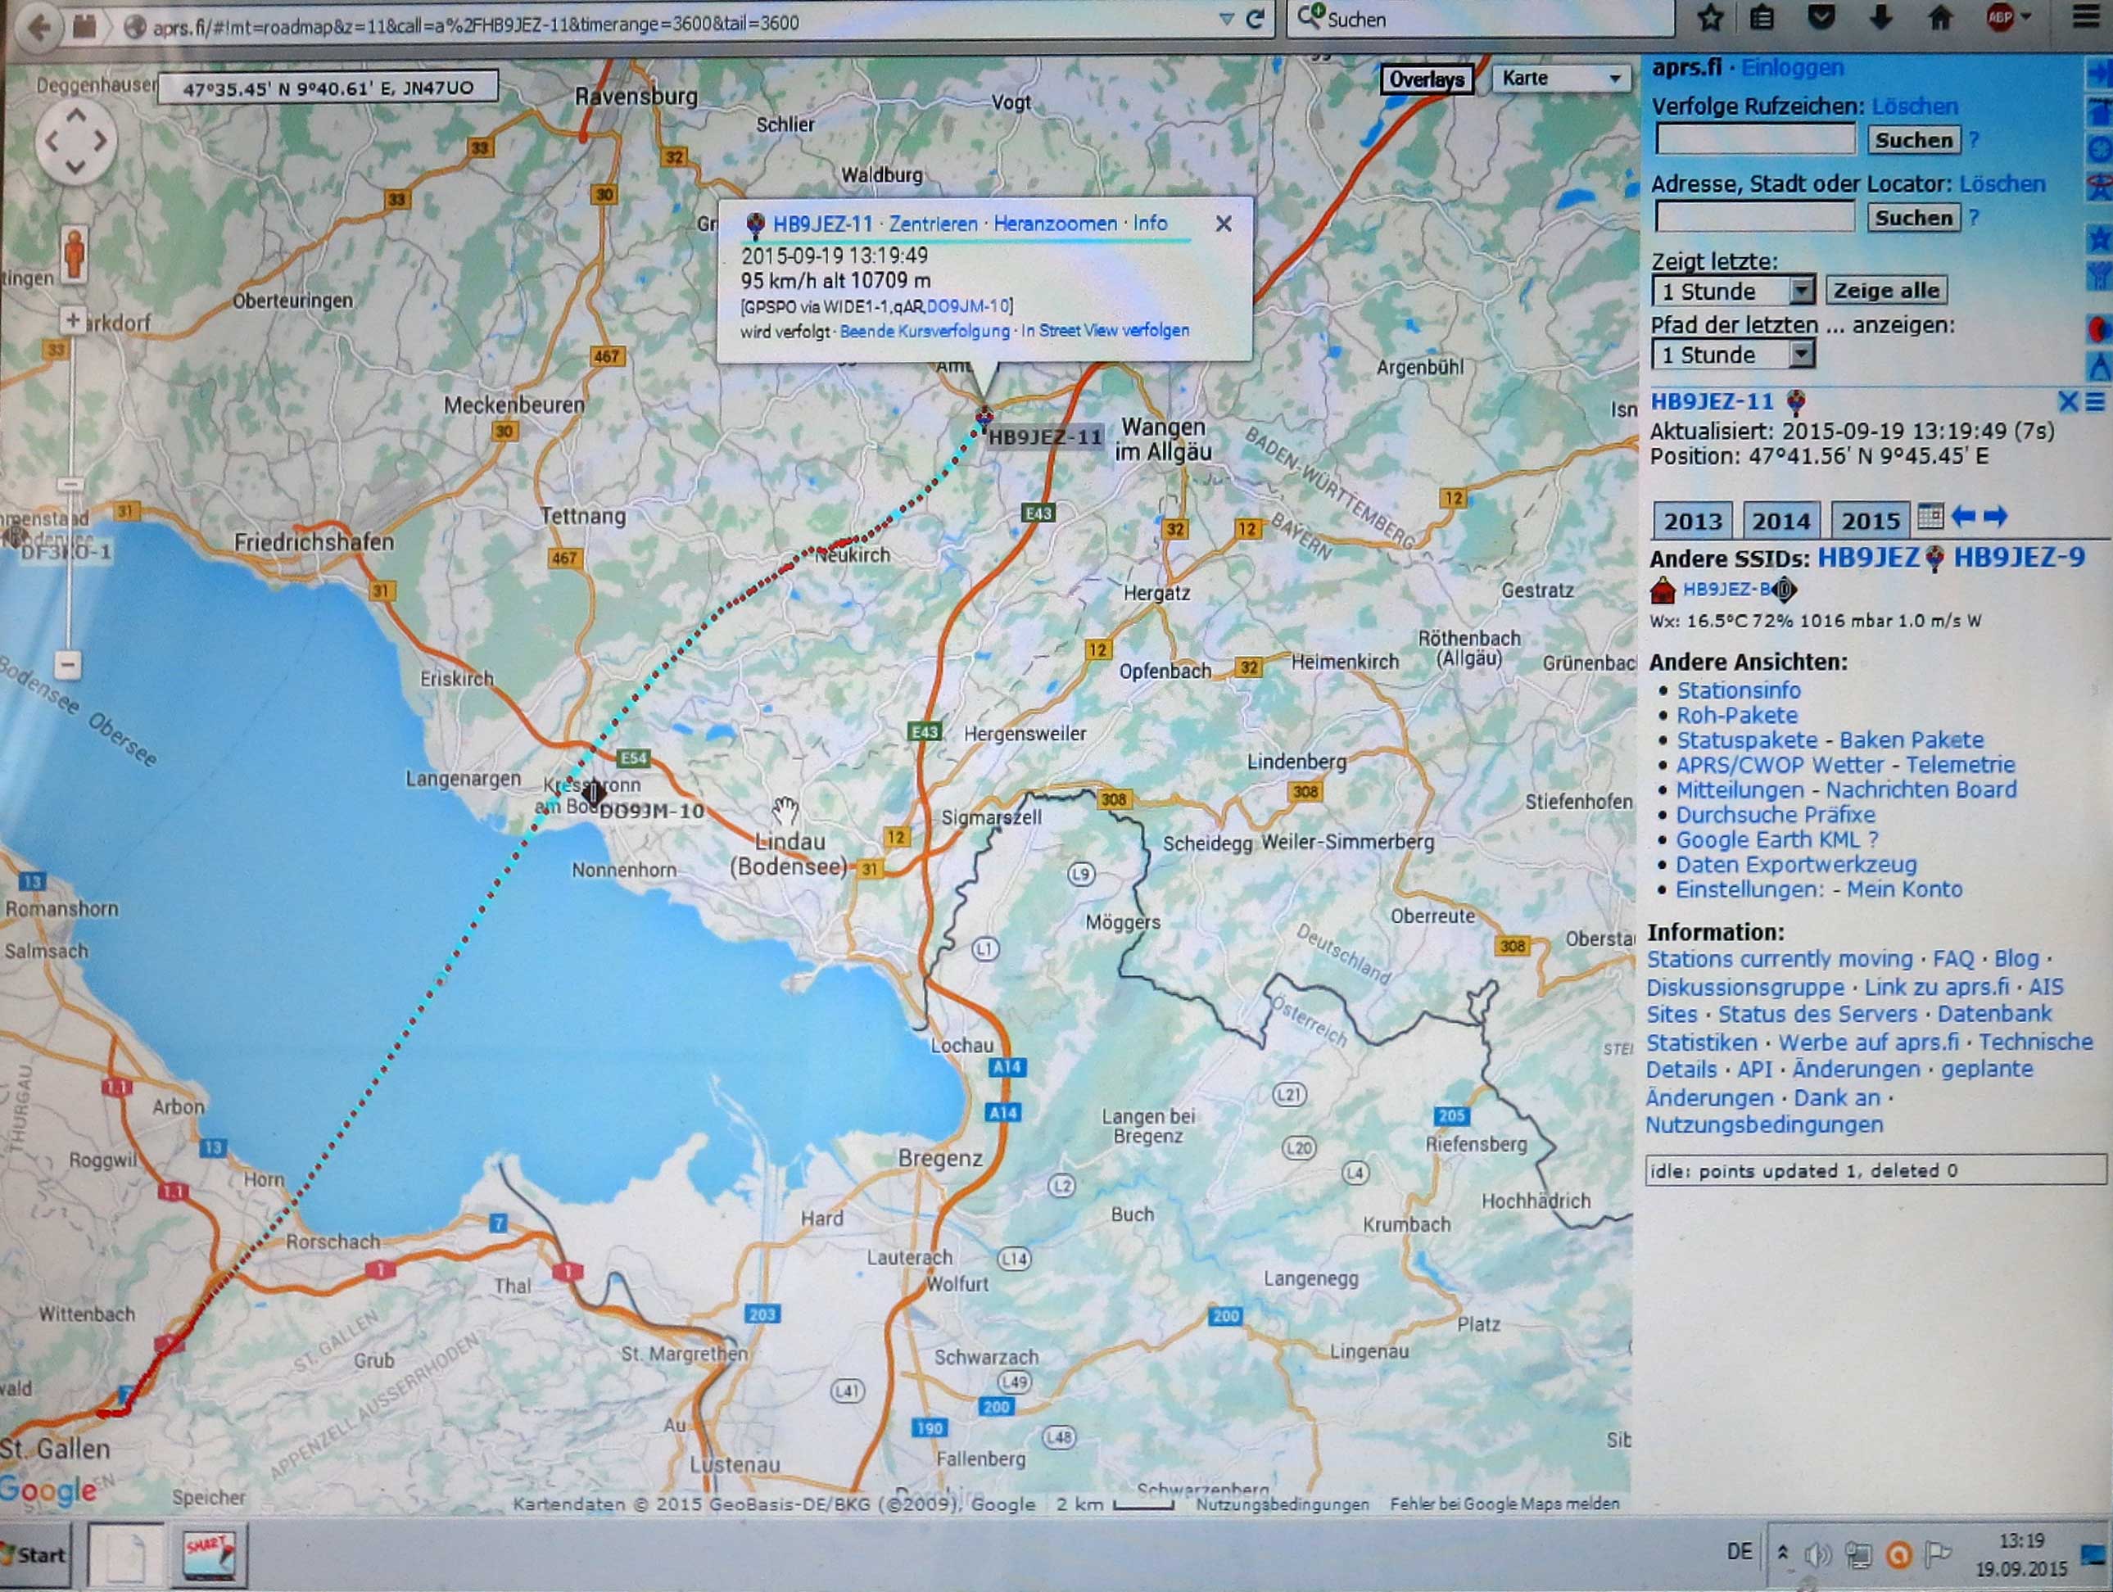Collapse sidebar with top right arrow icon
This screenshot has width=2113, height=1592.
pyautogui.click(x=2099, y=71)
